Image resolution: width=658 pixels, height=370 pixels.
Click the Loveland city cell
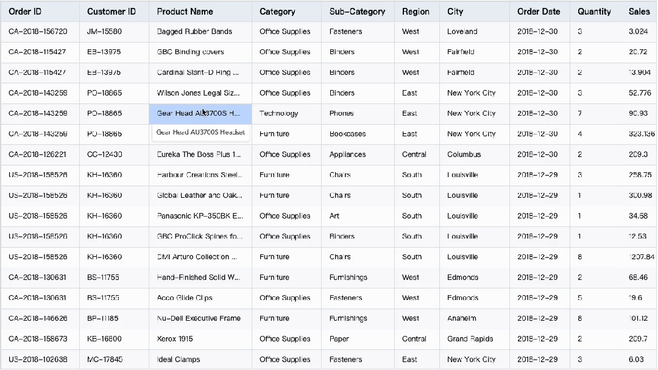[462, 32]
